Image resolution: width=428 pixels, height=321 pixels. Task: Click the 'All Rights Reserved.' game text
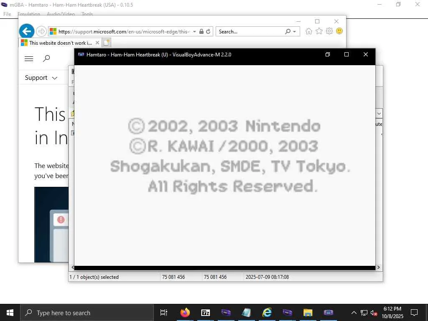(233, 186)
